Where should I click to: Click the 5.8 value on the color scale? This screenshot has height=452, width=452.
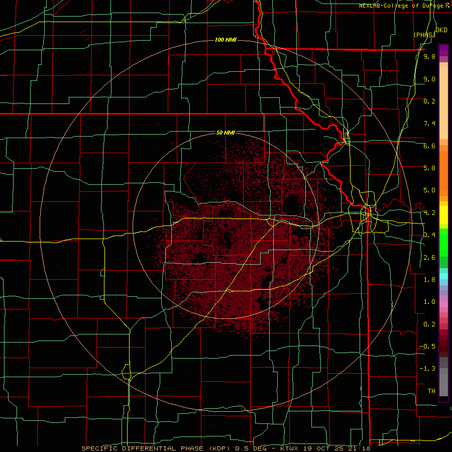click(x=429, y=168)
